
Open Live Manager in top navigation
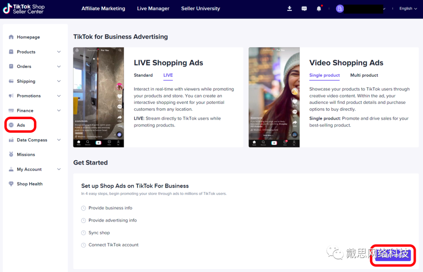pyautogui.click(x=153, y=9)
